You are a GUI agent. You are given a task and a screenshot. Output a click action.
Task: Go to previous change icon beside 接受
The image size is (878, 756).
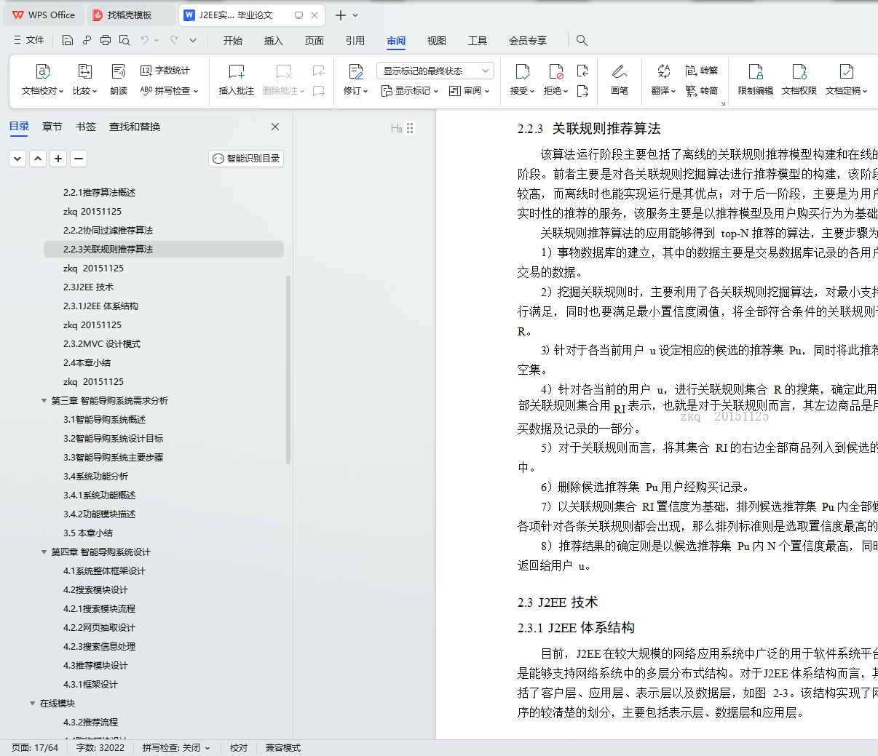(582, 71)
